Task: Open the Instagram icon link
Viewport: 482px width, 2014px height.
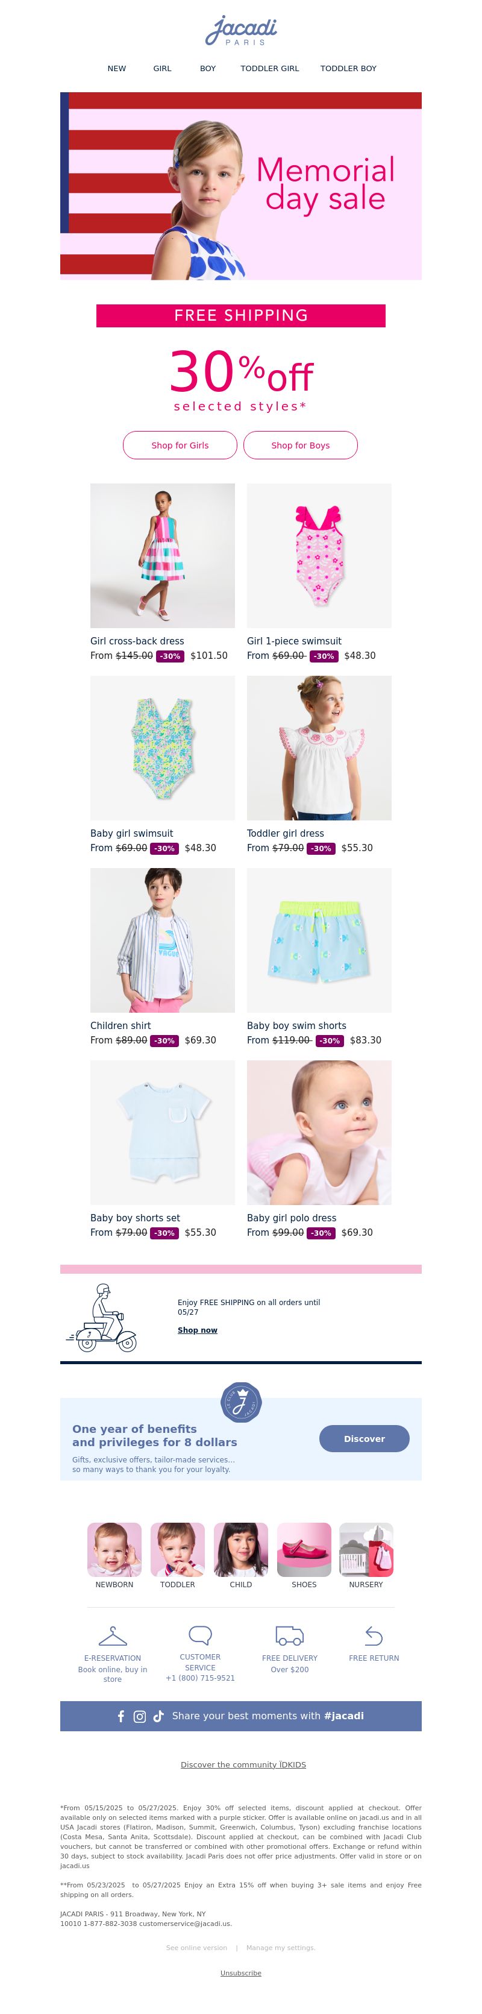Action: pyautogui.click(x=140, y=1716)
